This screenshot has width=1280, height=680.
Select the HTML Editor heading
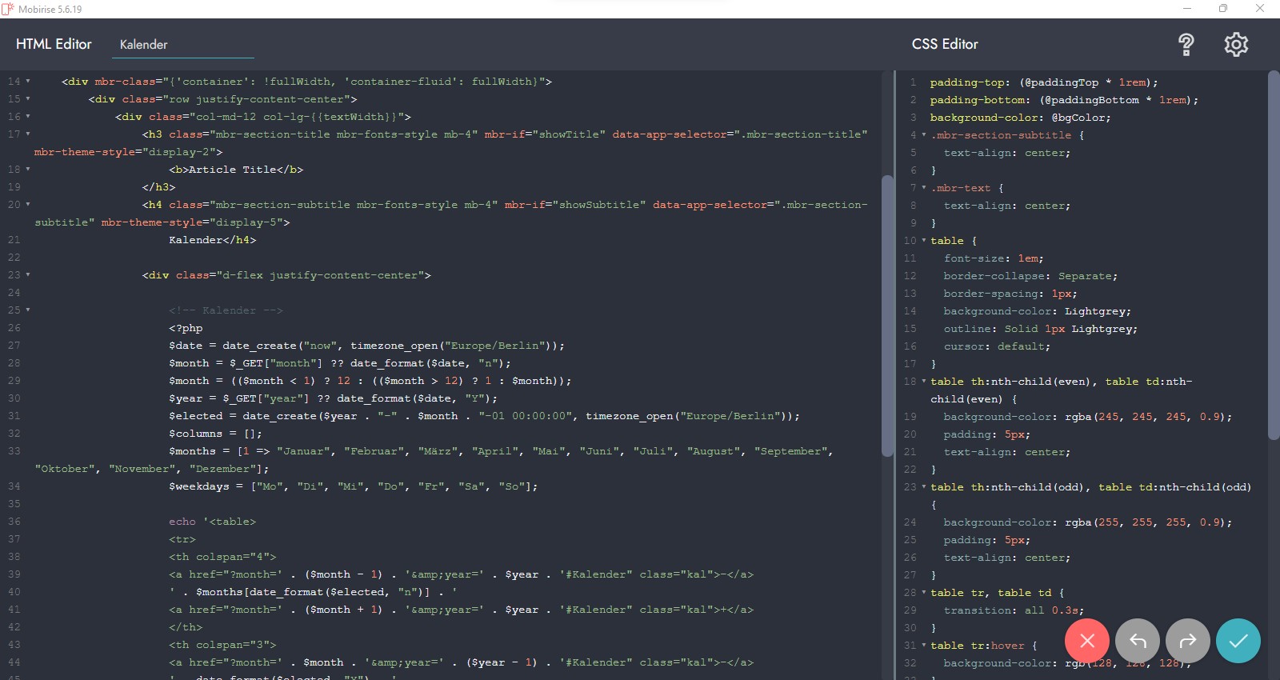click(54, 45)
